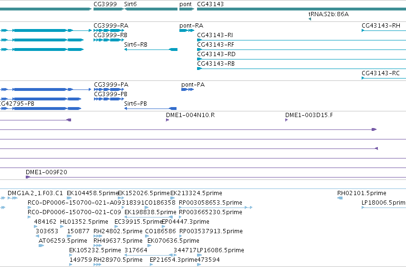Click the EP04447.3prime EST label
Screen dimensions: 406x267
(x=186, y=222)
